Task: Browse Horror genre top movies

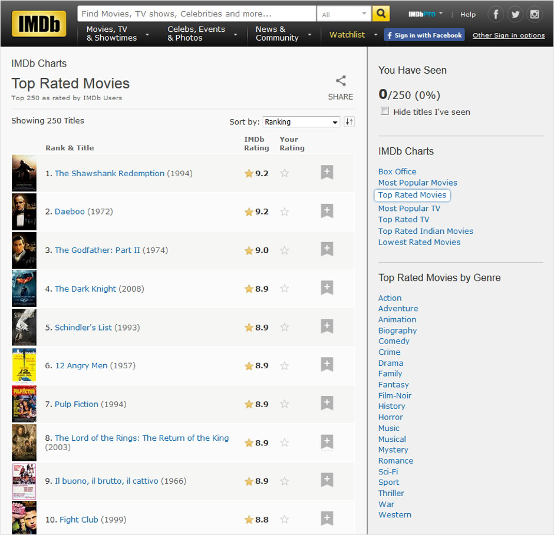Action: click(390, 417)
